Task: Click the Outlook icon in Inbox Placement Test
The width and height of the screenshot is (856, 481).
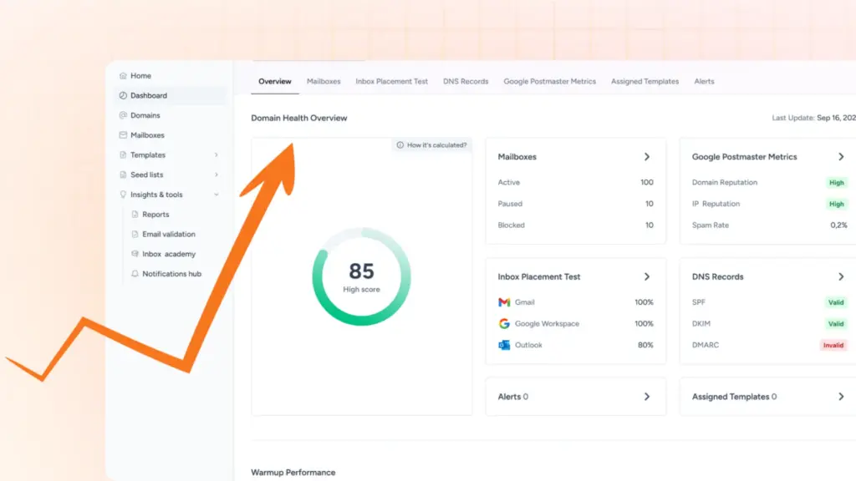Action: click(503, 345)
